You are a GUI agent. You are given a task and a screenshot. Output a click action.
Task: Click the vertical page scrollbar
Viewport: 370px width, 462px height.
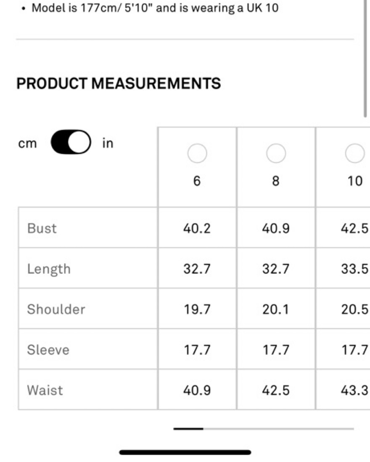pyautogui.click(x=365, y=59)
